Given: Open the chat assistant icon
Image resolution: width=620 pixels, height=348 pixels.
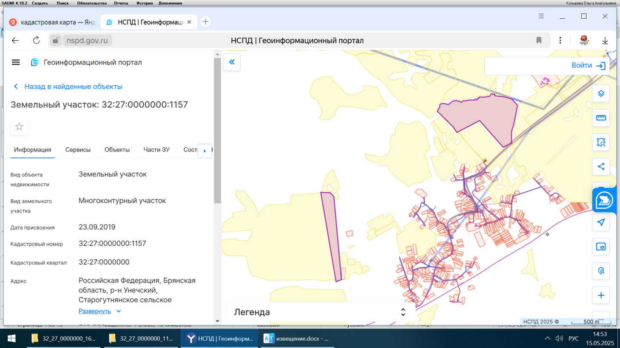Looking at the screenshot, I should [604, 200].
